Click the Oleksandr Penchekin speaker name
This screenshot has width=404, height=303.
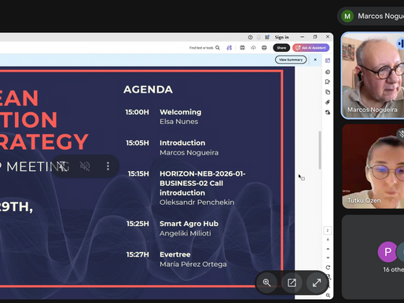tap(197, 203)
